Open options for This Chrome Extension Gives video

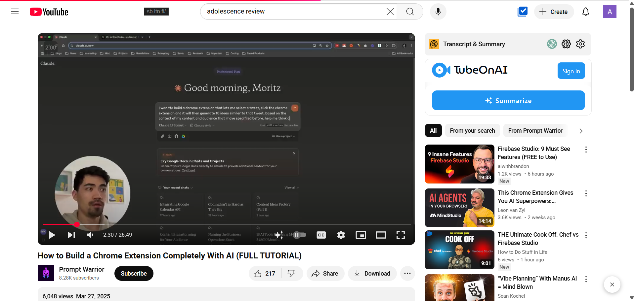point(586,193)
